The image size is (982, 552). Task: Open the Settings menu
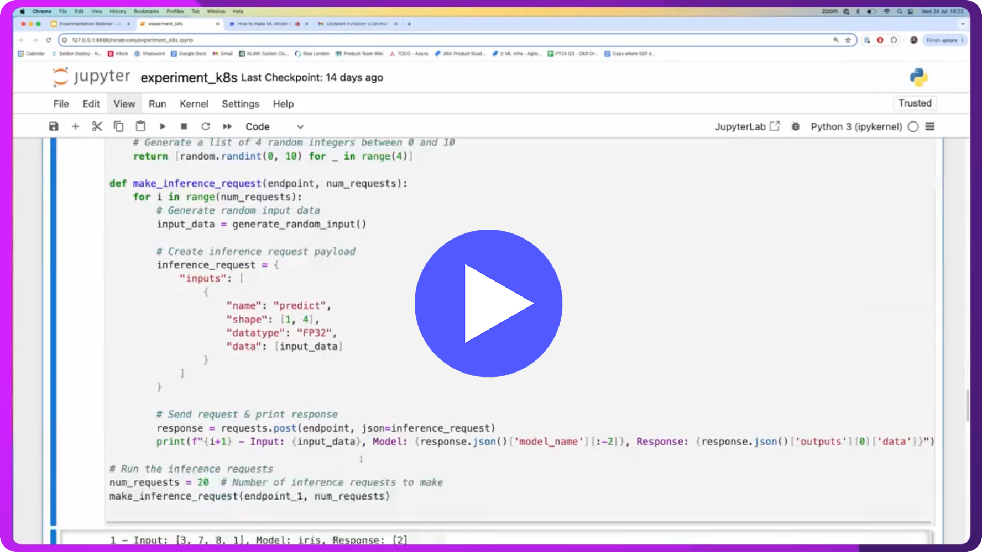click(240, 104)
